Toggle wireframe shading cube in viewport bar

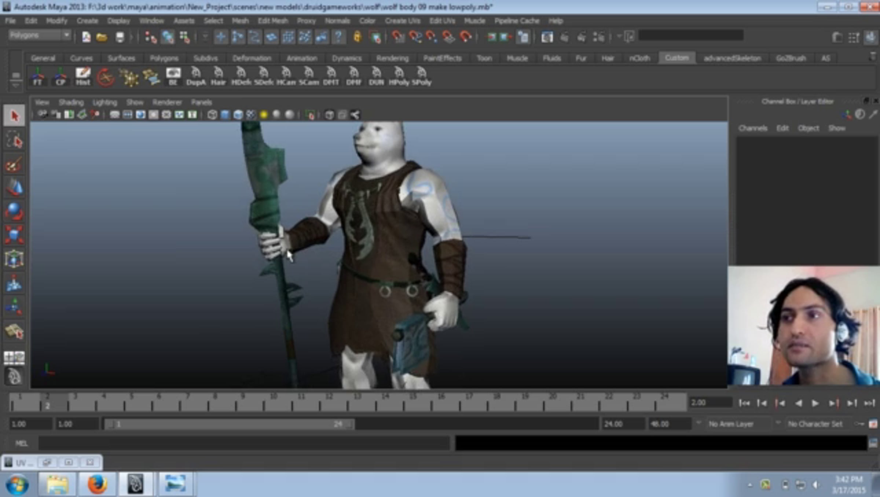click(212, 115)
